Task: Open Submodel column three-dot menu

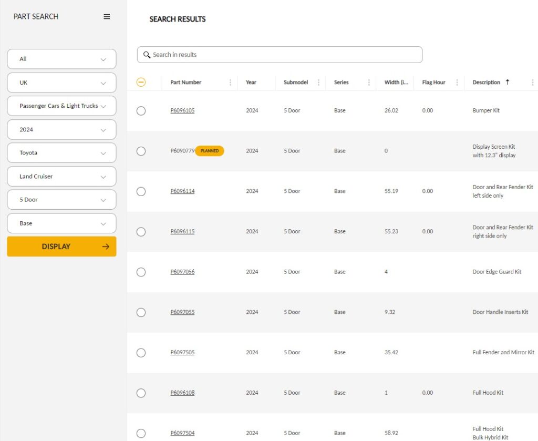Action: [x=318, y=83]
